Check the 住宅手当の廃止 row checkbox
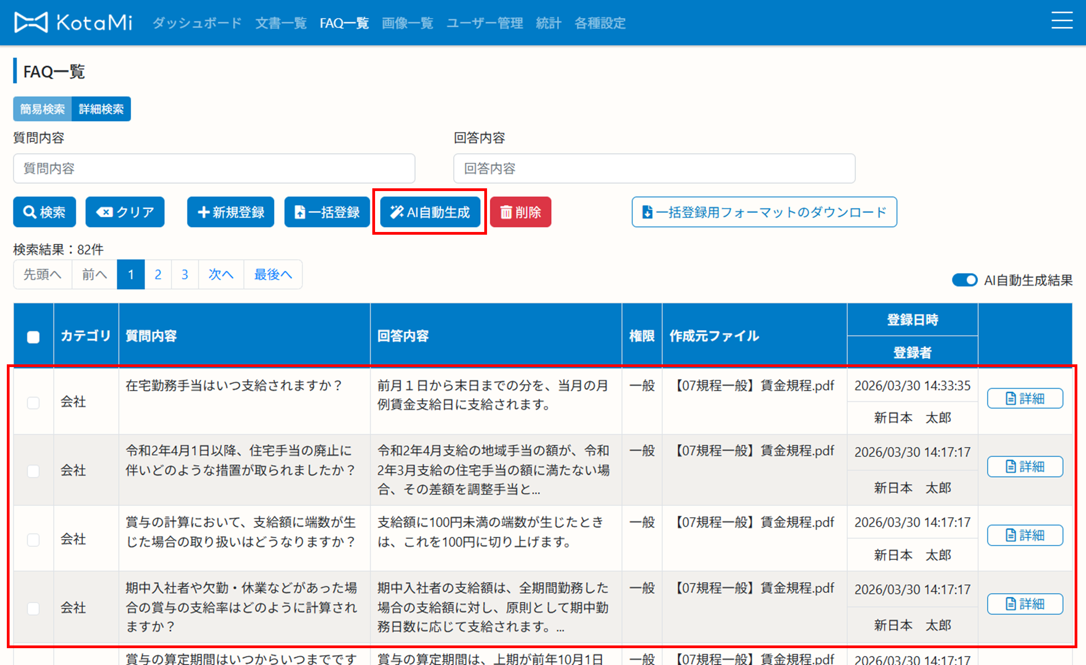The height and width of the screenshot is (665, 1086). coord(33,471)
